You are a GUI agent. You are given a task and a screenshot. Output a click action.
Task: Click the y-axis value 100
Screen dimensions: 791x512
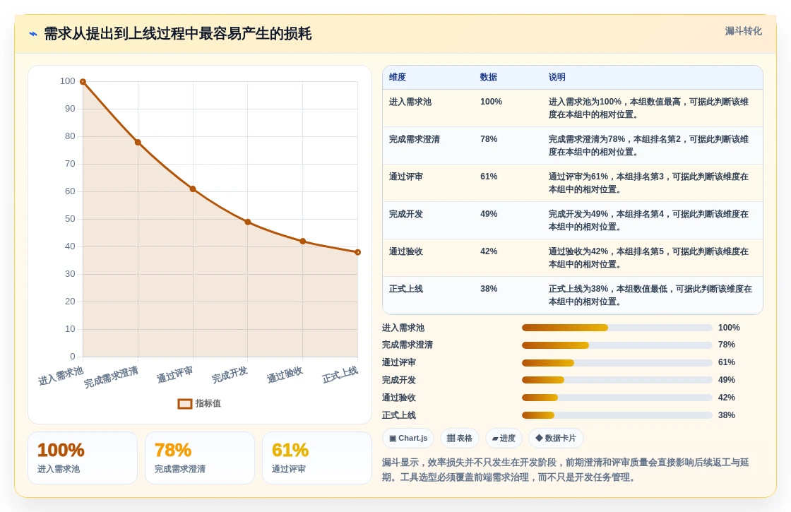68,81
